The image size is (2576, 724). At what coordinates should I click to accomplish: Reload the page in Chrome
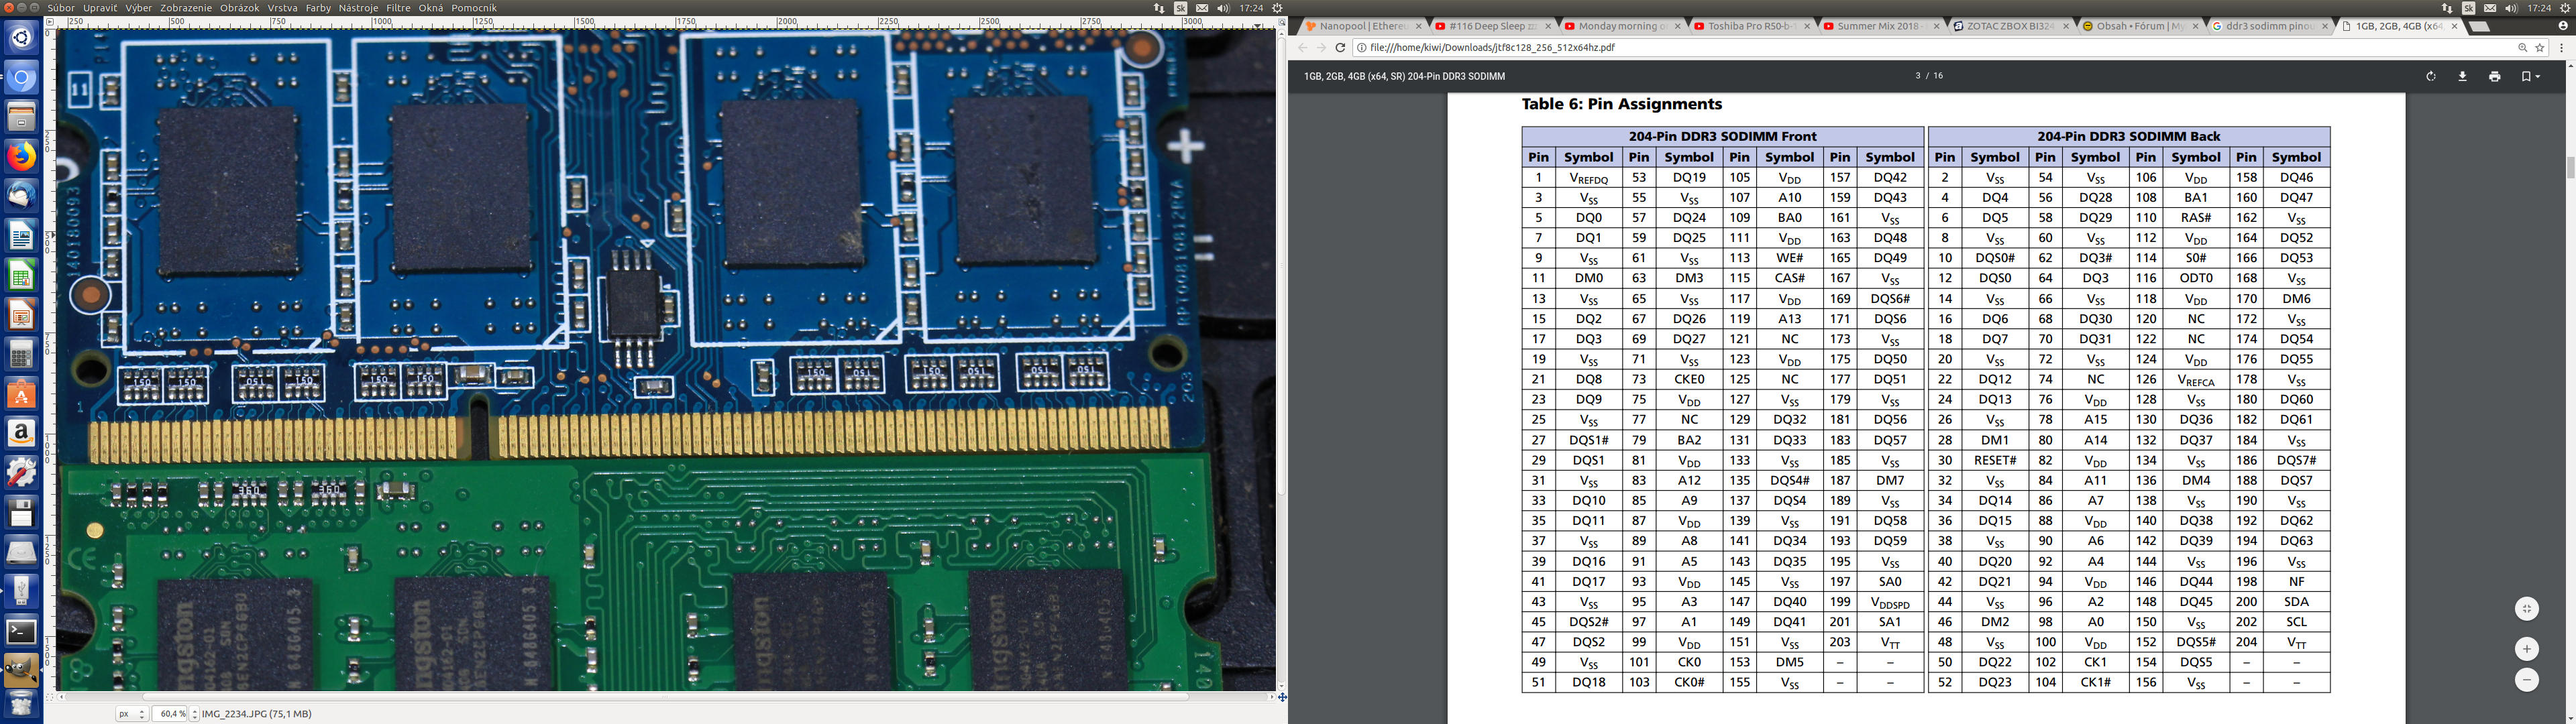point(1340,47)
